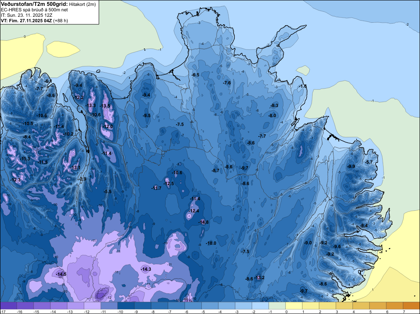The height and width of the screenshot is (314, 420).
Task: Select the legend swatch between 3 and 4
Action: (x=344, y=306)
